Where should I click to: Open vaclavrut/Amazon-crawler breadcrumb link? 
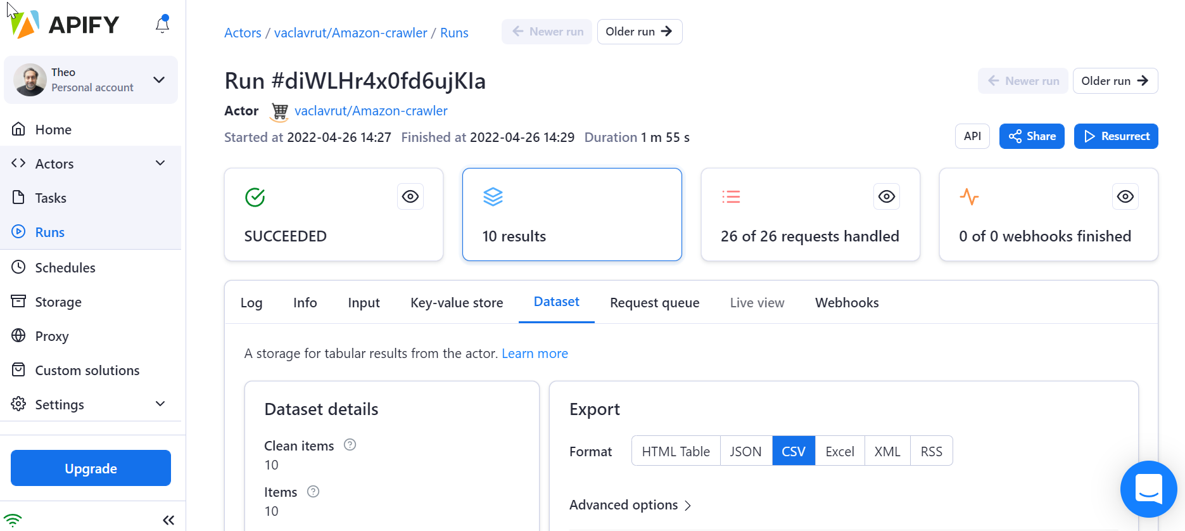(x=351, y=33)
